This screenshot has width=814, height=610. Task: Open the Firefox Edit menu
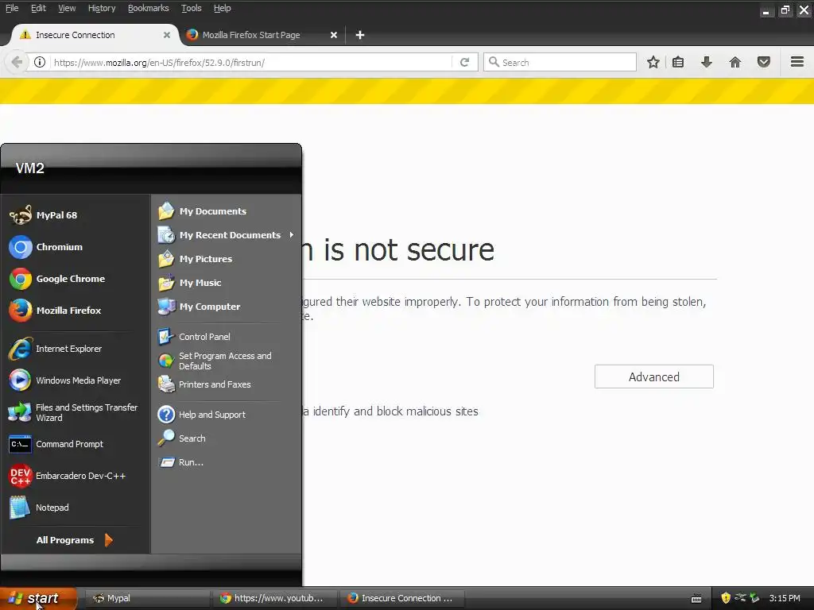coord(38,8)
